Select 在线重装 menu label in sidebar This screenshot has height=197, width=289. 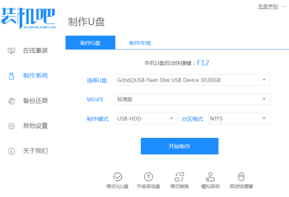36,50
